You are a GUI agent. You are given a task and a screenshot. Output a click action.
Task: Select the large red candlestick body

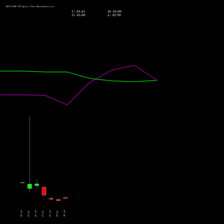pos(44,191)
